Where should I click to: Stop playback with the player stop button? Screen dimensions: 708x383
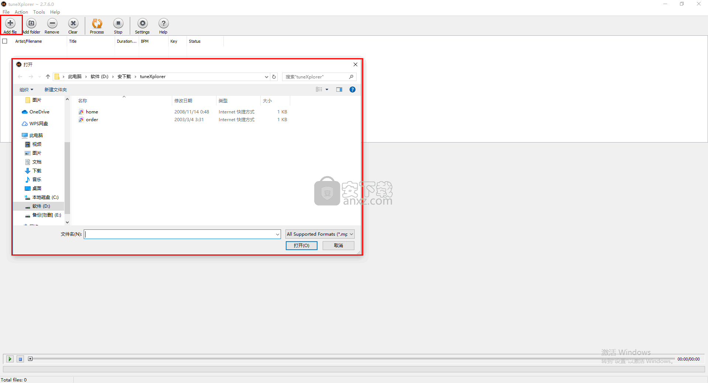click(x=20, y=359)
